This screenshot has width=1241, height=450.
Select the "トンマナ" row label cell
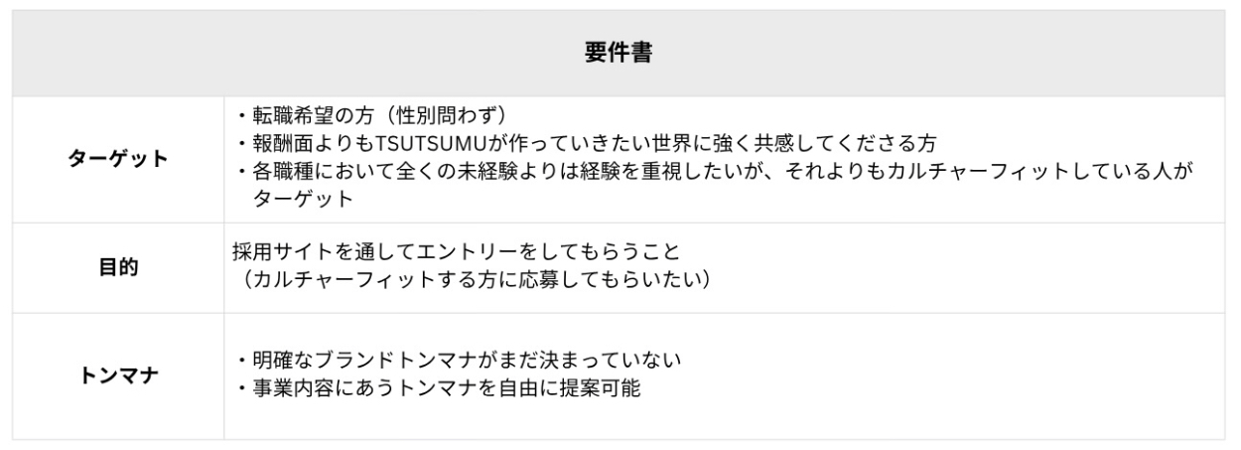pyautogui.click(x=118, y=375)
